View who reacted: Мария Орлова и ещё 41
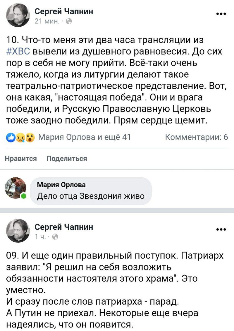 [84, 137]
